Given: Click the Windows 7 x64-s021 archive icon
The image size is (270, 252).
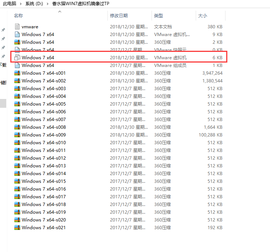Looking at the screenshot, I should pos(17,228).
